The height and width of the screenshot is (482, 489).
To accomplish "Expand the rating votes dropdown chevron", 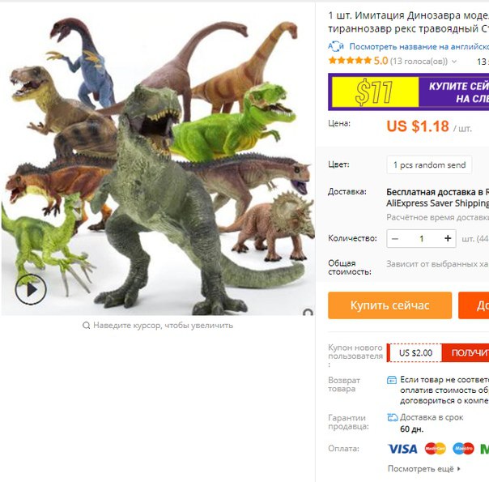I will (454, 62).
